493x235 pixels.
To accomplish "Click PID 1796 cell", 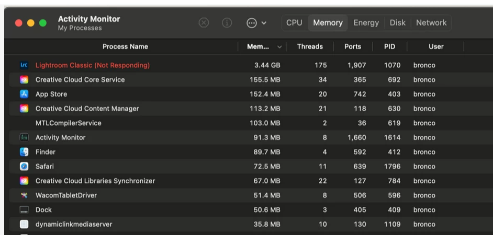I will point(392,166).
